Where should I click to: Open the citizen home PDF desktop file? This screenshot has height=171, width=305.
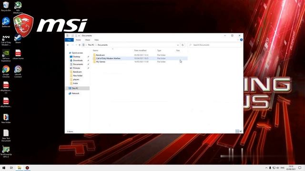(18, 55)
